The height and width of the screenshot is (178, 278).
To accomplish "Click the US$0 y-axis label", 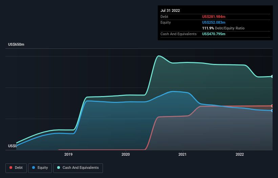I will click(13, 146).
